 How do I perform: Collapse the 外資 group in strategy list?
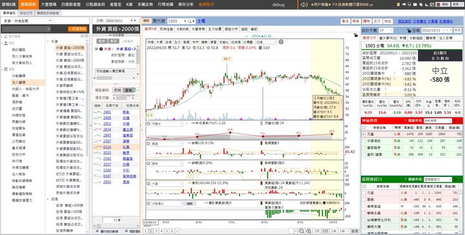click(x=48, y=42)
